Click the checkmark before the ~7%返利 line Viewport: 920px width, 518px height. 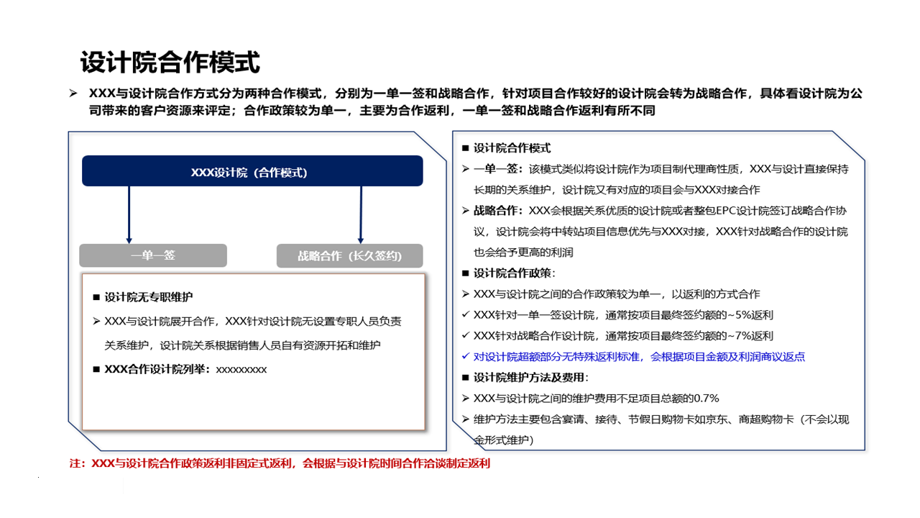465,336
